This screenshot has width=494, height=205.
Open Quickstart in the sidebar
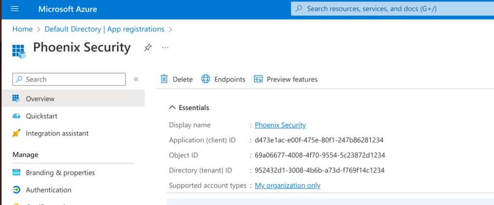point(41,116)
